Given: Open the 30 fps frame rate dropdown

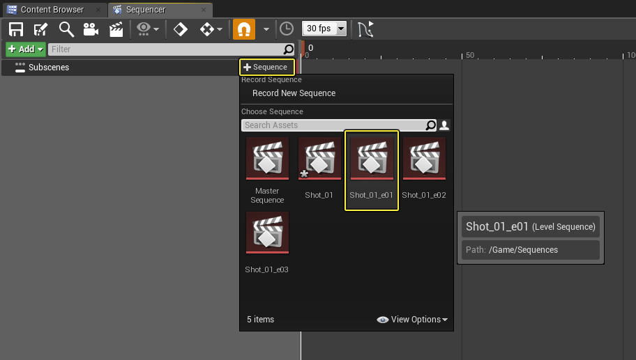Looking at the screenshot, I should point(324,29).
